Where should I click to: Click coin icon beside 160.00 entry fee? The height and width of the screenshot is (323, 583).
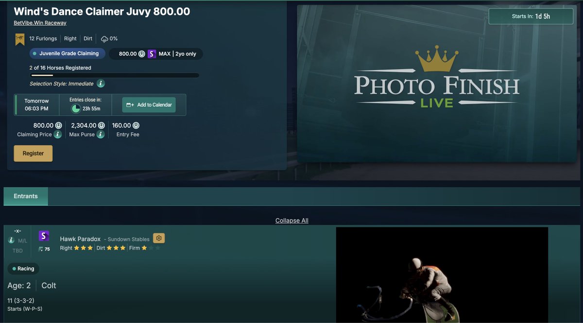(x=135, y=125)
